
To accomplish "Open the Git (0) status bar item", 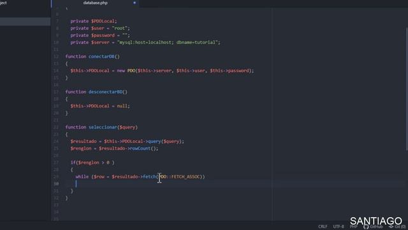I will tap(397, 227).
